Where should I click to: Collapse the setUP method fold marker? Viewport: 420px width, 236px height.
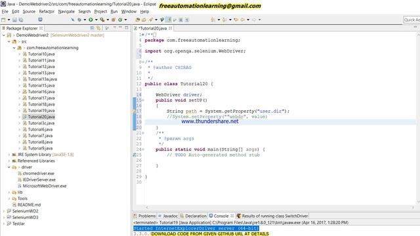point(143,100)
